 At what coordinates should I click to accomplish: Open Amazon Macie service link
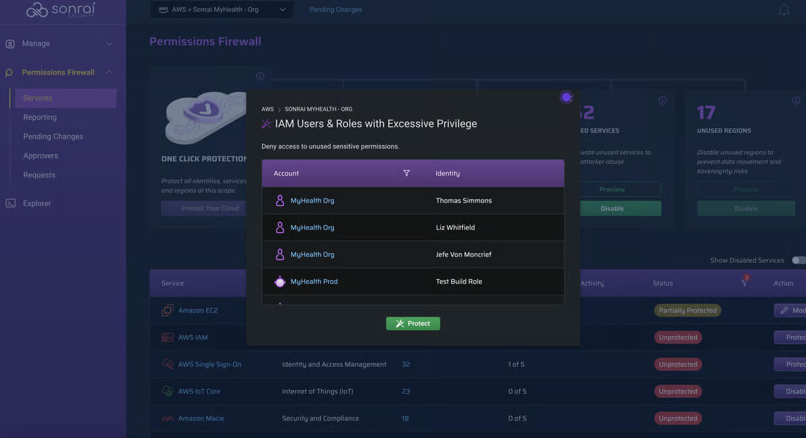(x=201, y=418)
